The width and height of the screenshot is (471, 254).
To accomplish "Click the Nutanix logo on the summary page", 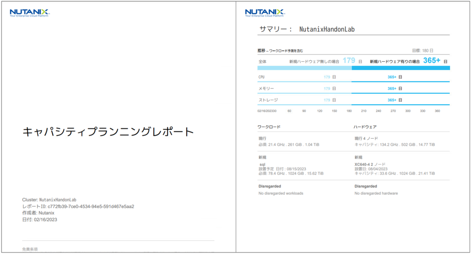I will [x=265, y=13].
